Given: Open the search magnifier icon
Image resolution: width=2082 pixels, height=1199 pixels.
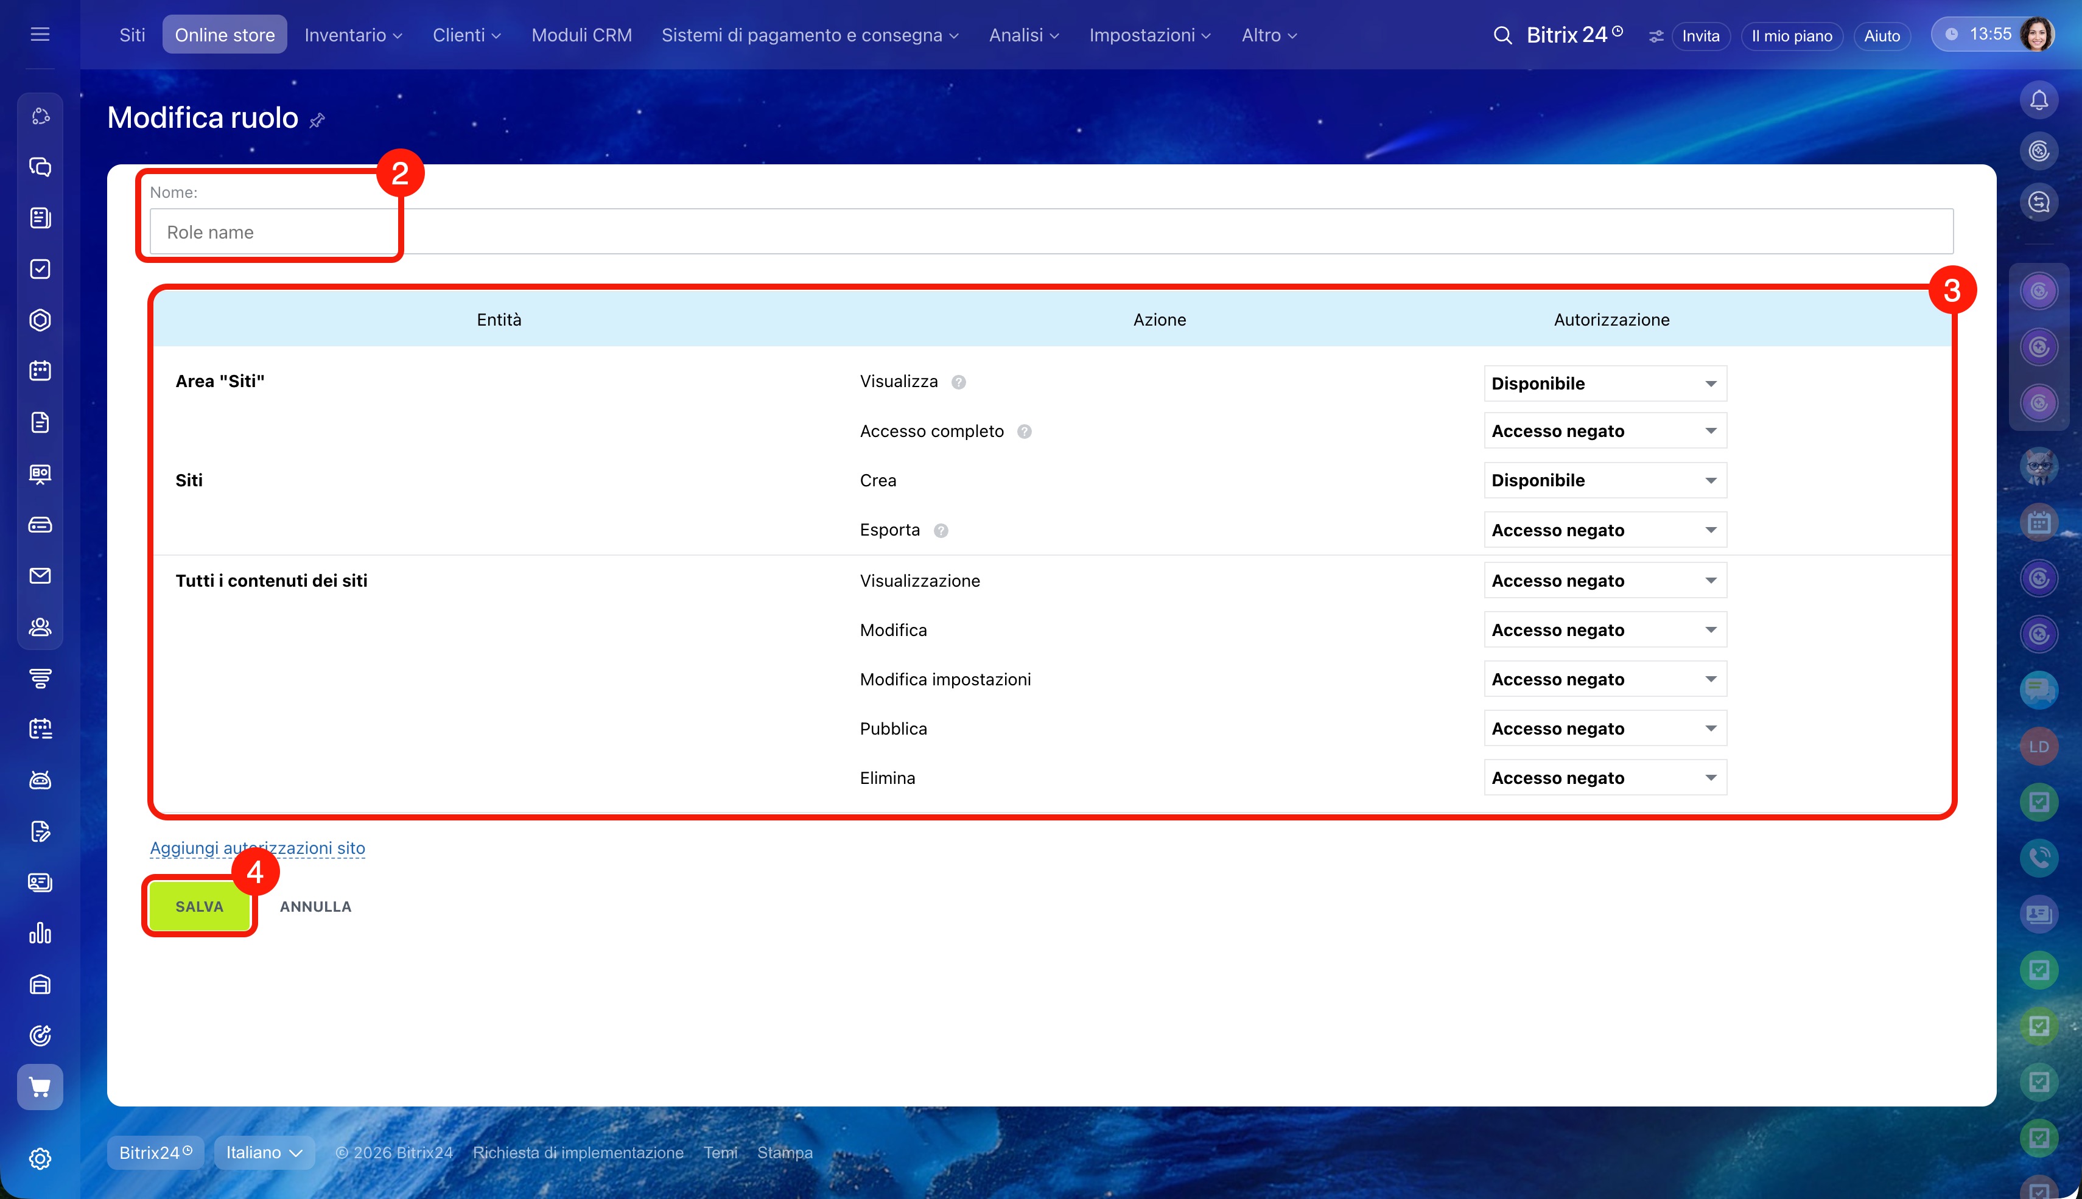Looking at the screenshot, I should coord(1502,35).
